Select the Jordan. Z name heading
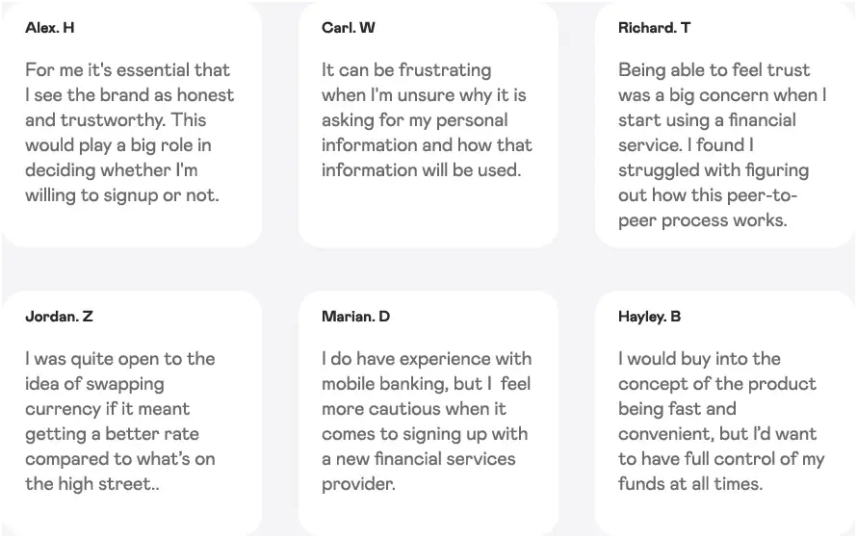This screenshot has height=538, width=857. pyautogui.click(x=59, y=317)
